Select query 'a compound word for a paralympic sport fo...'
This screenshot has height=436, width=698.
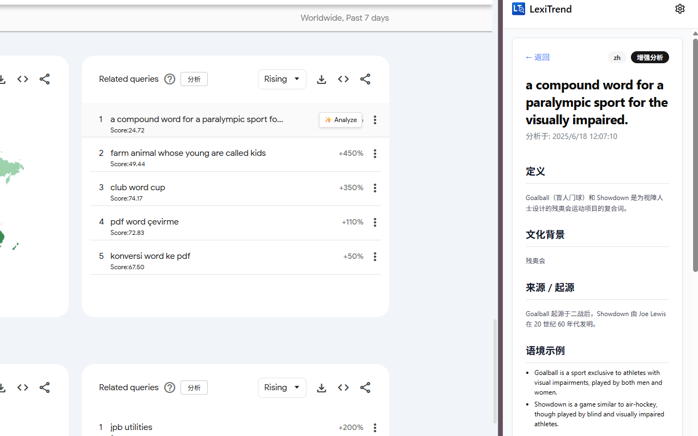[196, 119]
